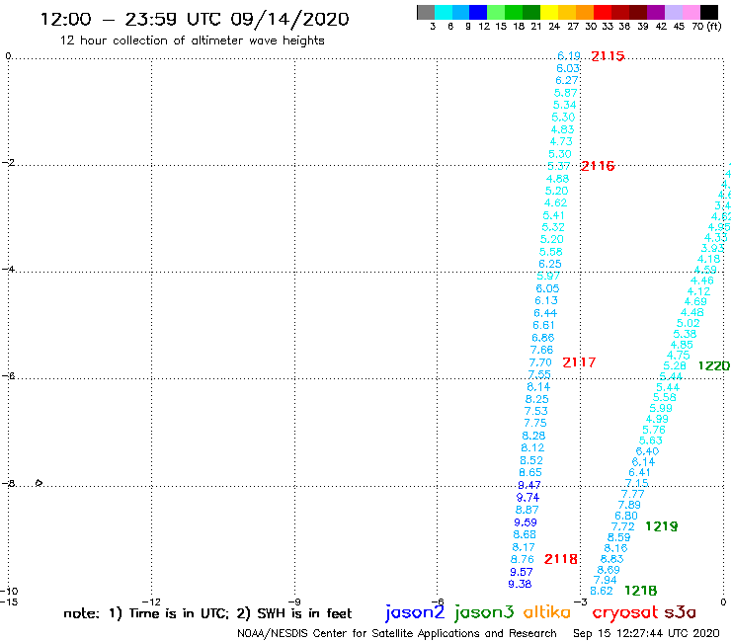Select the wave height value 7.89
Screen dimensions: 731x642
629,505
